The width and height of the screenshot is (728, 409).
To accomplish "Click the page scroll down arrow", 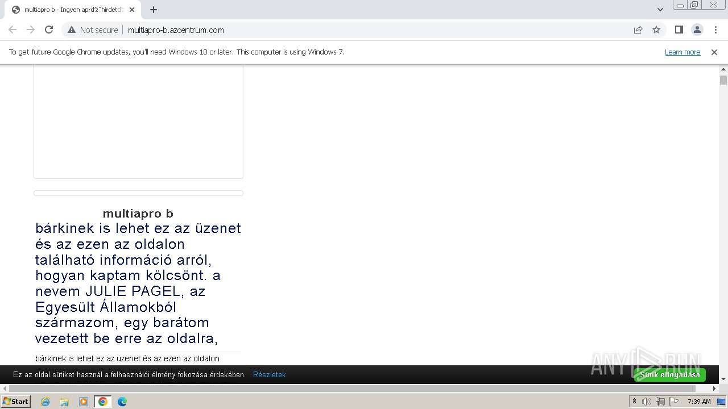I will point(723,379).
